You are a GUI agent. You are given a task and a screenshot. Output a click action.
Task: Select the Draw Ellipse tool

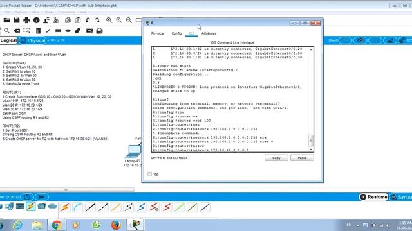pos(68,31)
